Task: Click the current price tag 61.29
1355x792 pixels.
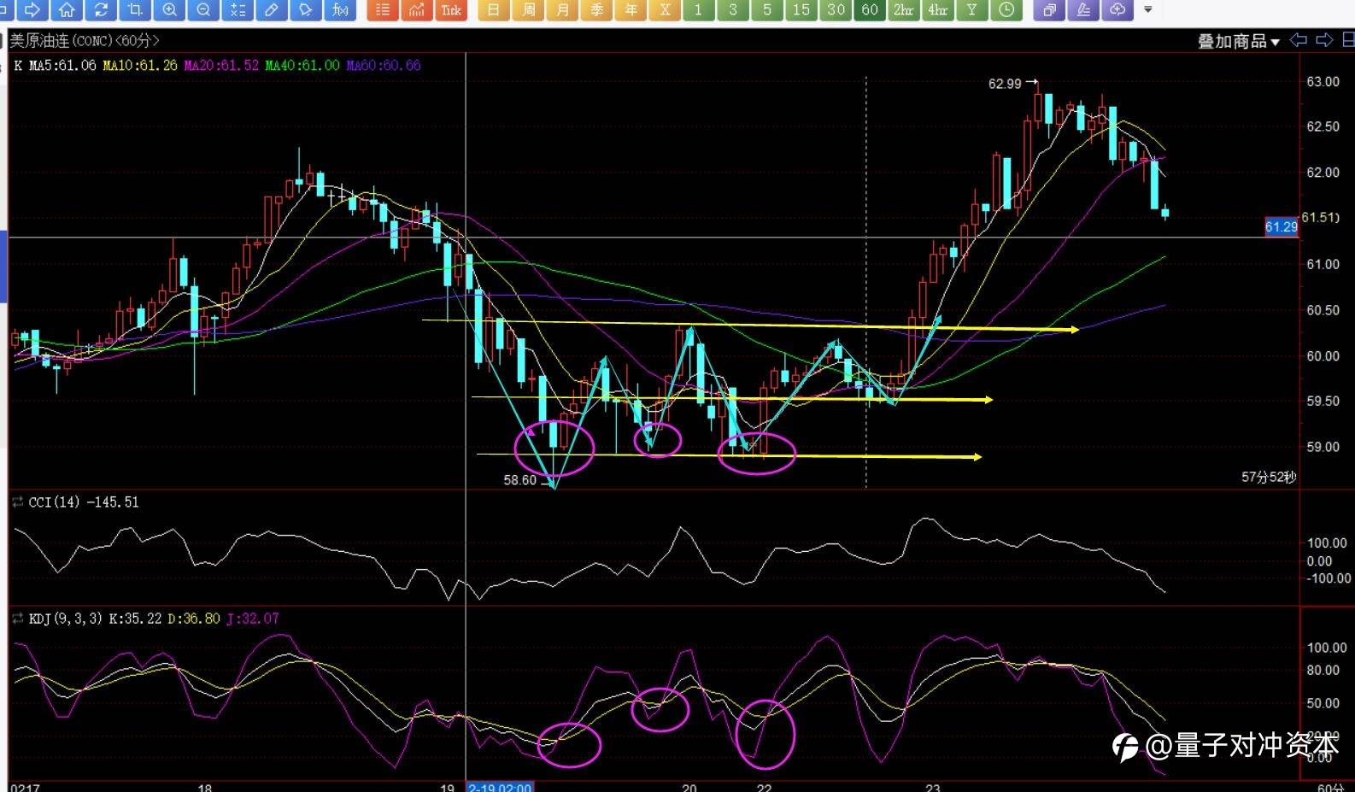Action: [x=1282, y=226]
